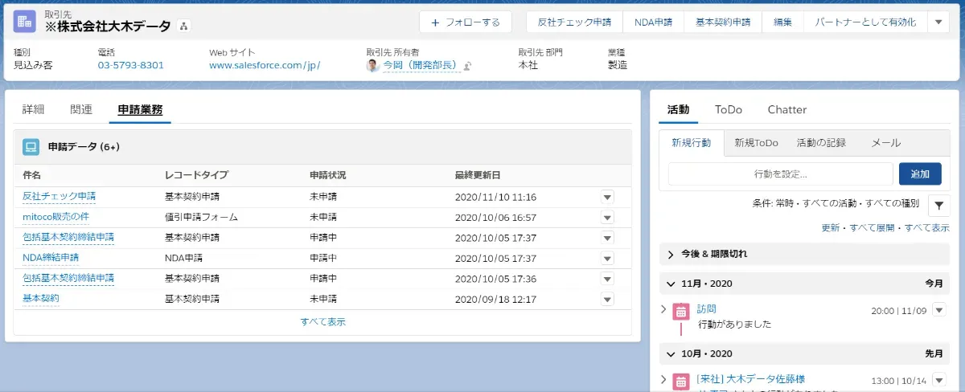Open the 基本契約 record link

(x=41, y=298)
